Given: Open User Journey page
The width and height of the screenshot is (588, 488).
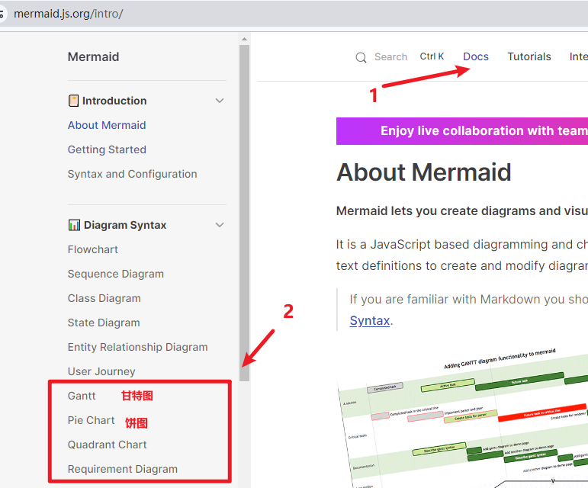Looking at the screenshot, I should [x=101, y=371].
